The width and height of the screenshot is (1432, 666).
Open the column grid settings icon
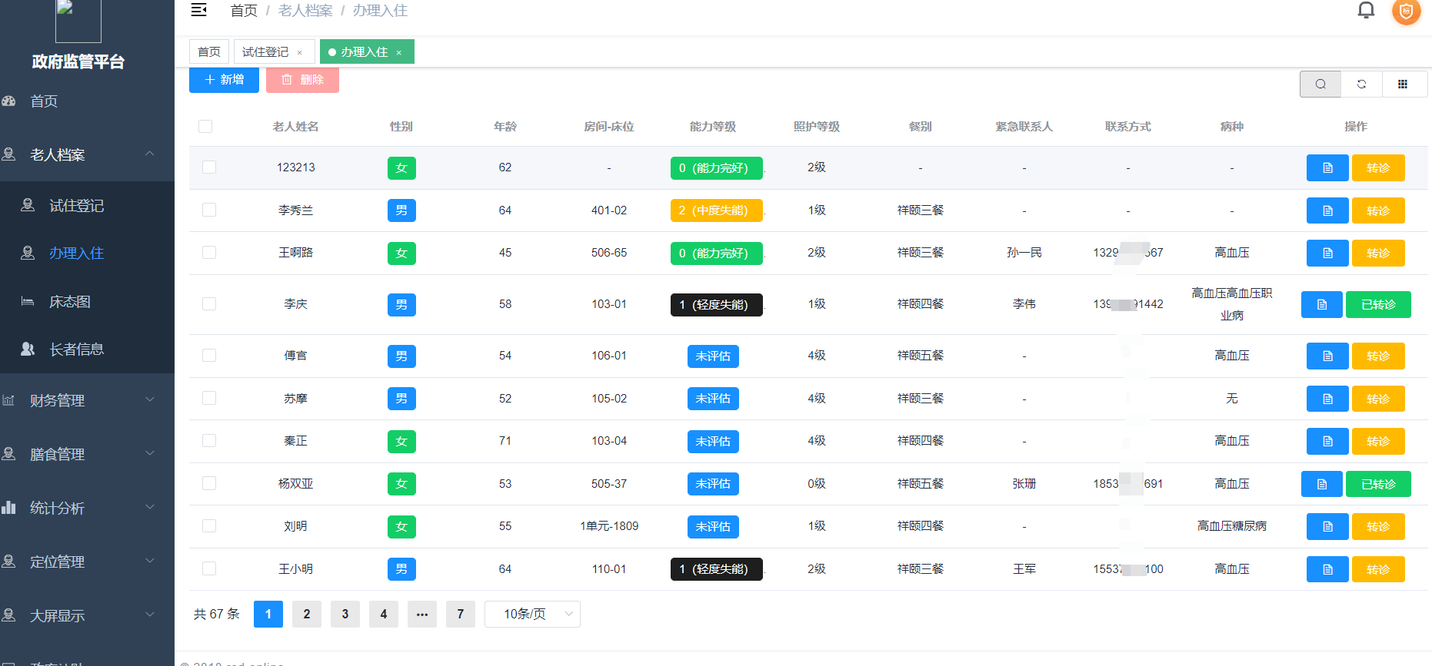[1403, 84]
